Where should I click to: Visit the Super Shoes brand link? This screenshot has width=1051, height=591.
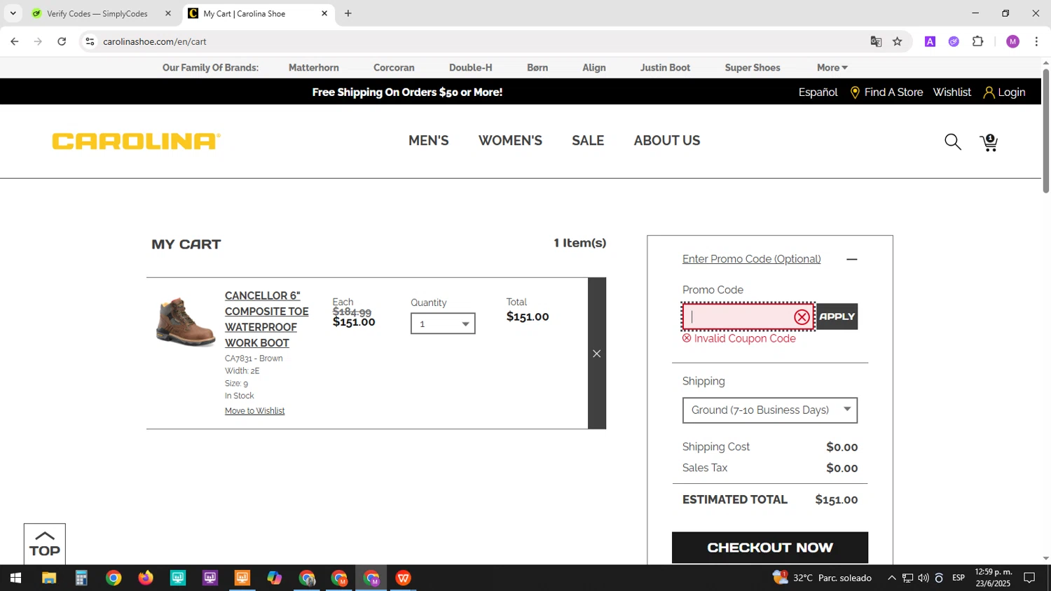tap(753, 68)
